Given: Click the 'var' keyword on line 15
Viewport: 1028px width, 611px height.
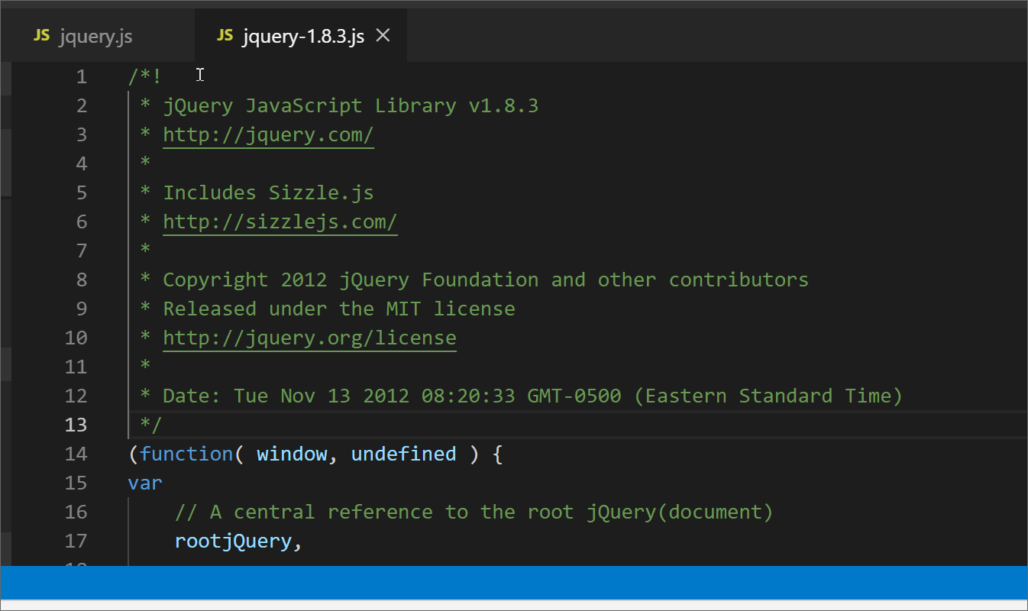Looking at the screenshot, I should click(145, 483).
